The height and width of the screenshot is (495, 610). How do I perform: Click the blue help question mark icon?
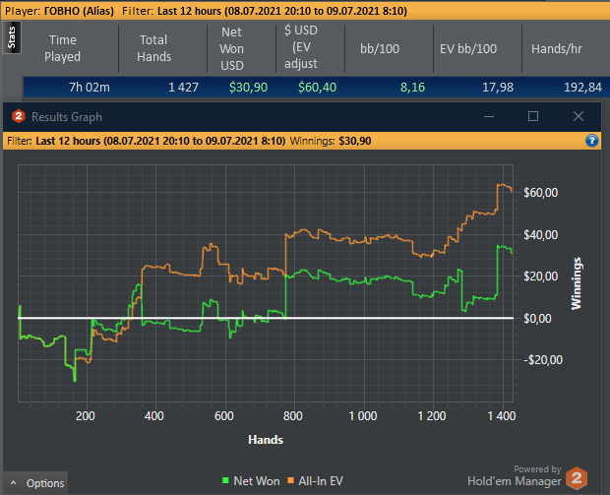(x=591, y=141)
